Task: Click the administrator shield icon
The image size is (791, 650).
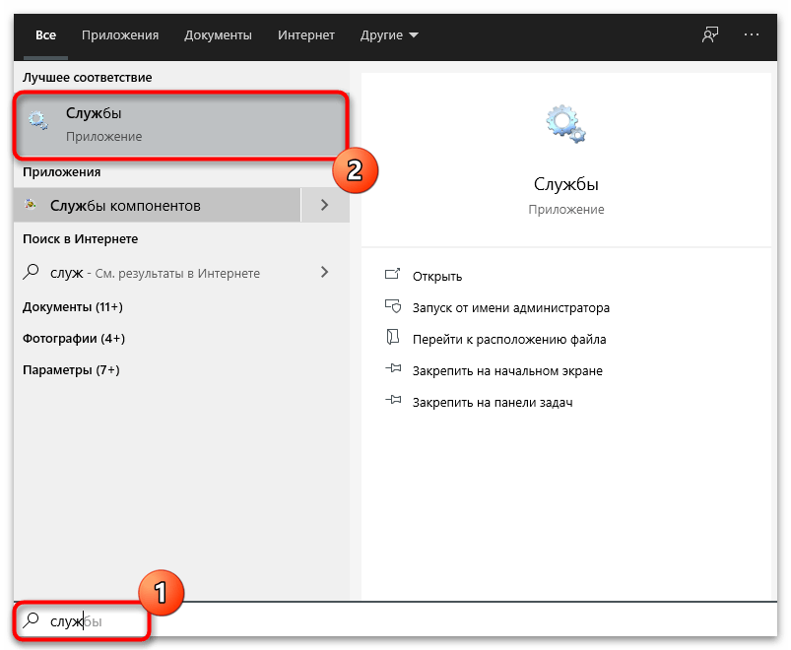Action: [x=393, y=307]
